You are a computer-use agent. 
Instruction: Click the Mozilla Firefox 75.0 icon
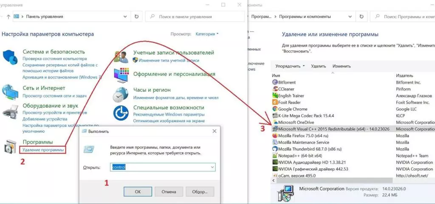coord(275,136)
